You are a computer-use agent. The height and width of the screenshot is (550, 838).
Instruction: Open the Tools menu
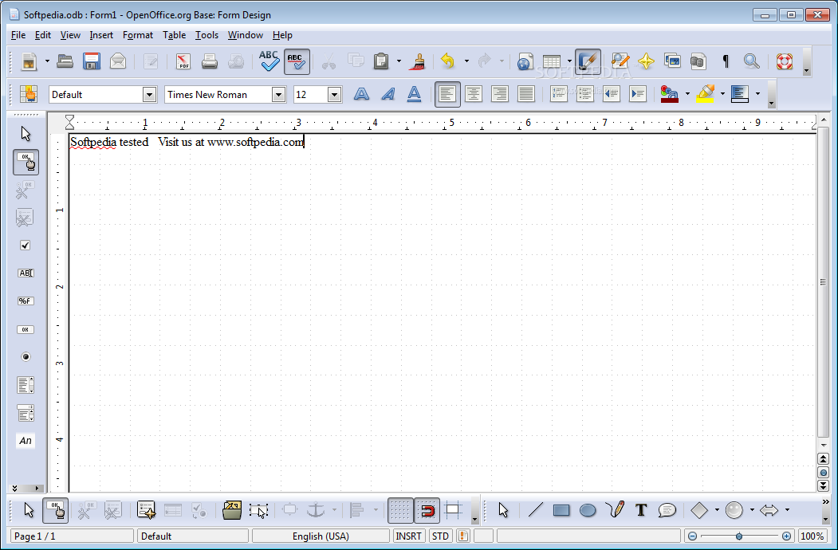207,35
